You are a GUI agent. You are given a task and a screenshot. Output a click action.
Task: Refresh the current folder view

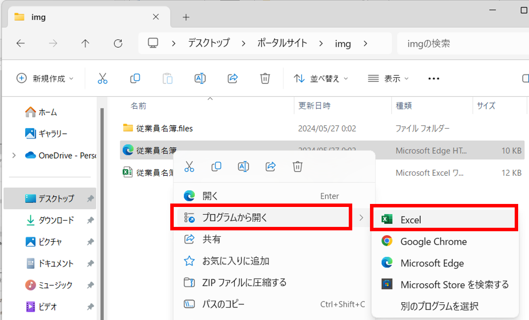[118, 43]
